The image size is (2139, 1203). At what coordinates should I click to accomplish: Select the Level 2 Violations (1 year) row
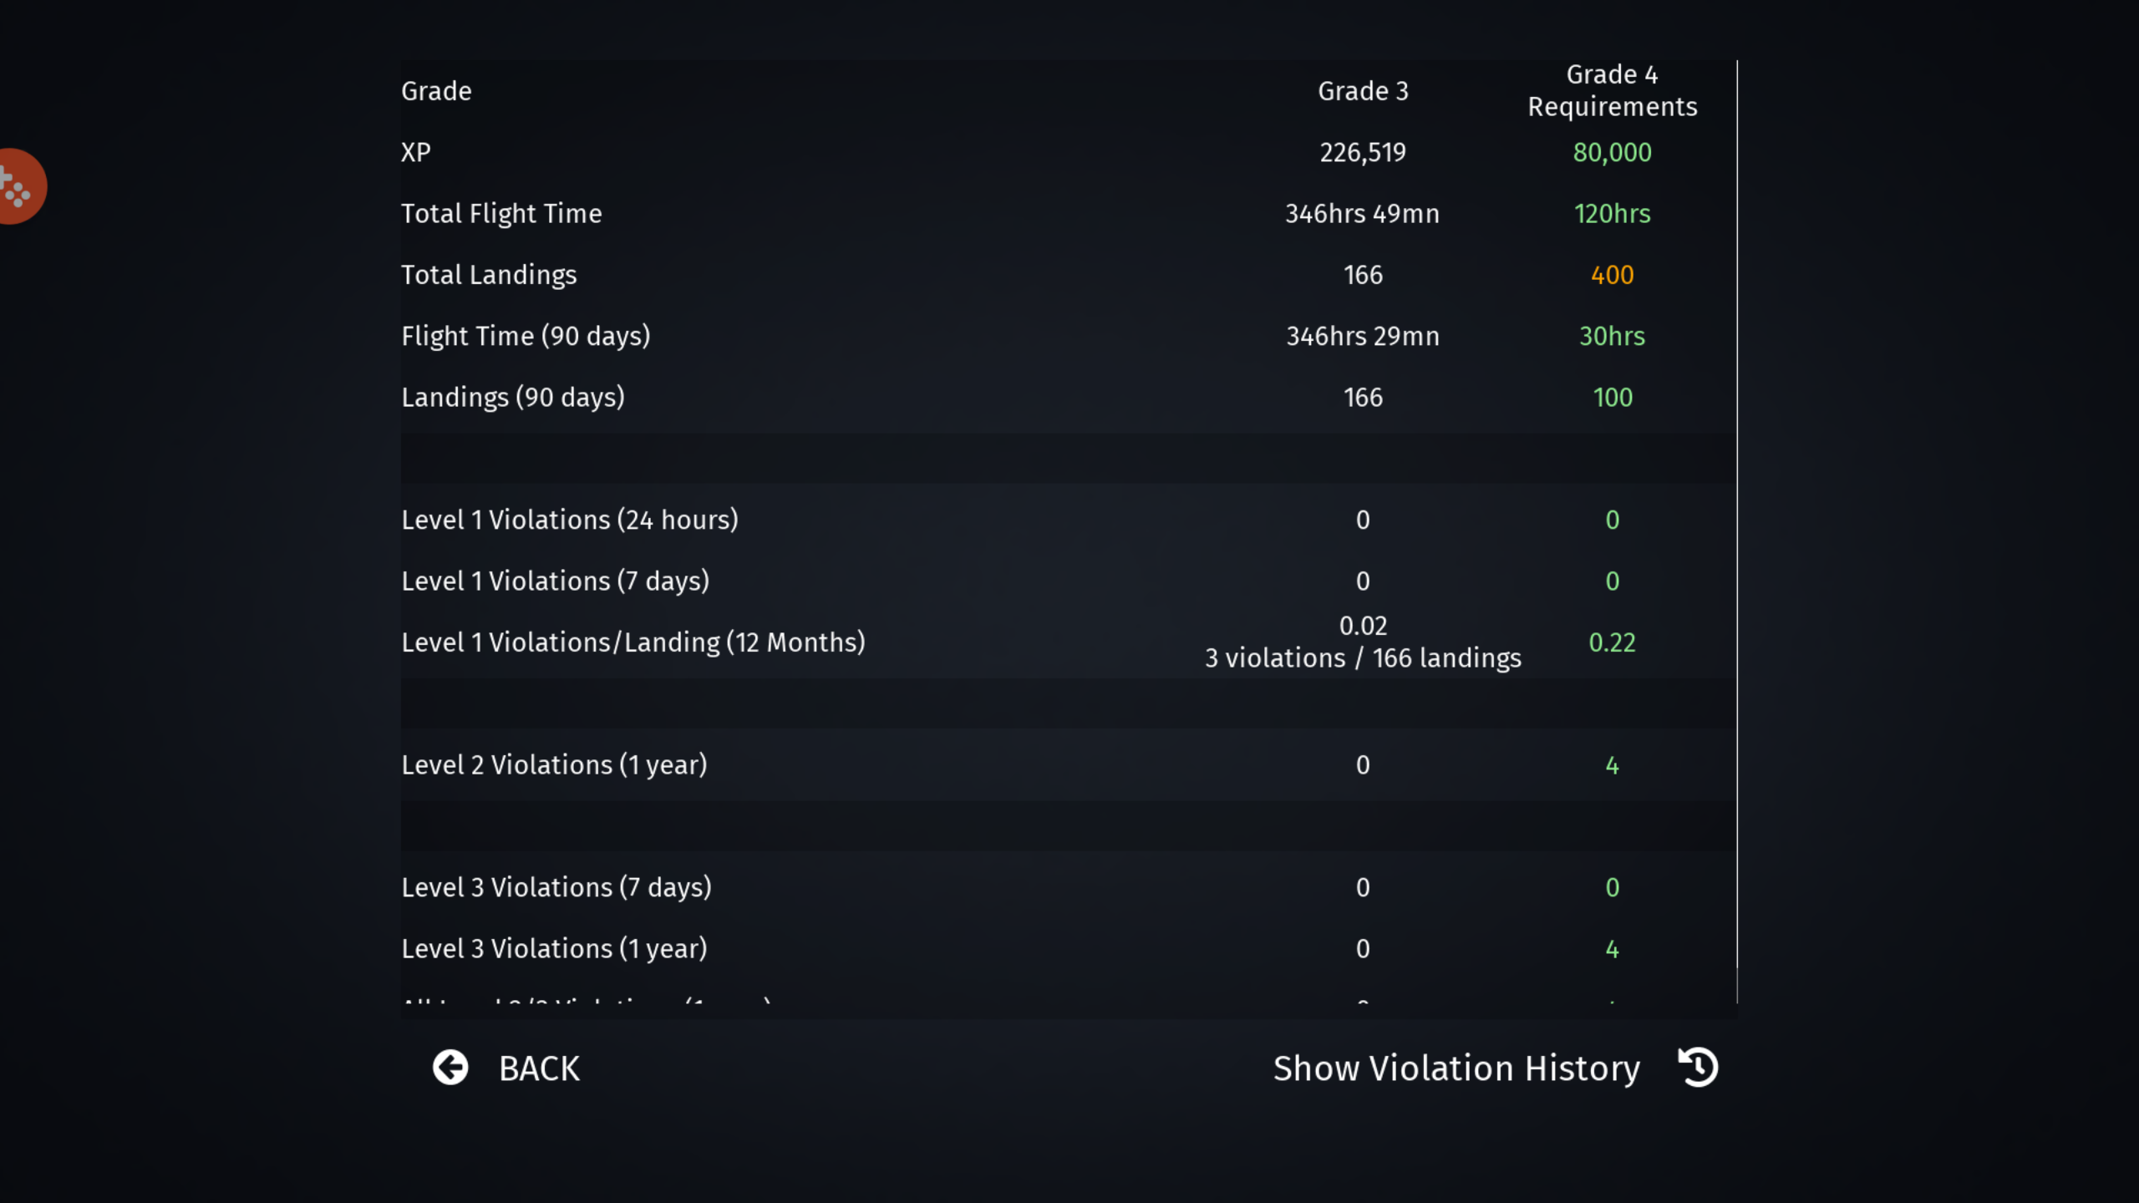point(1068,765)
